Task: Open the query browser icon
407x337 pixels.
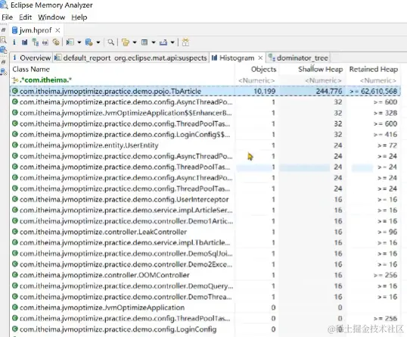Action: tap(89, 42)
